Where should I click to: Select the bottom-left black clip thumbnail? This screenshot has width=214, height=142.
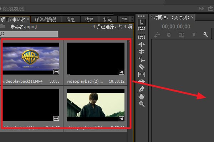pyautogui.click(x=31, y=105)
